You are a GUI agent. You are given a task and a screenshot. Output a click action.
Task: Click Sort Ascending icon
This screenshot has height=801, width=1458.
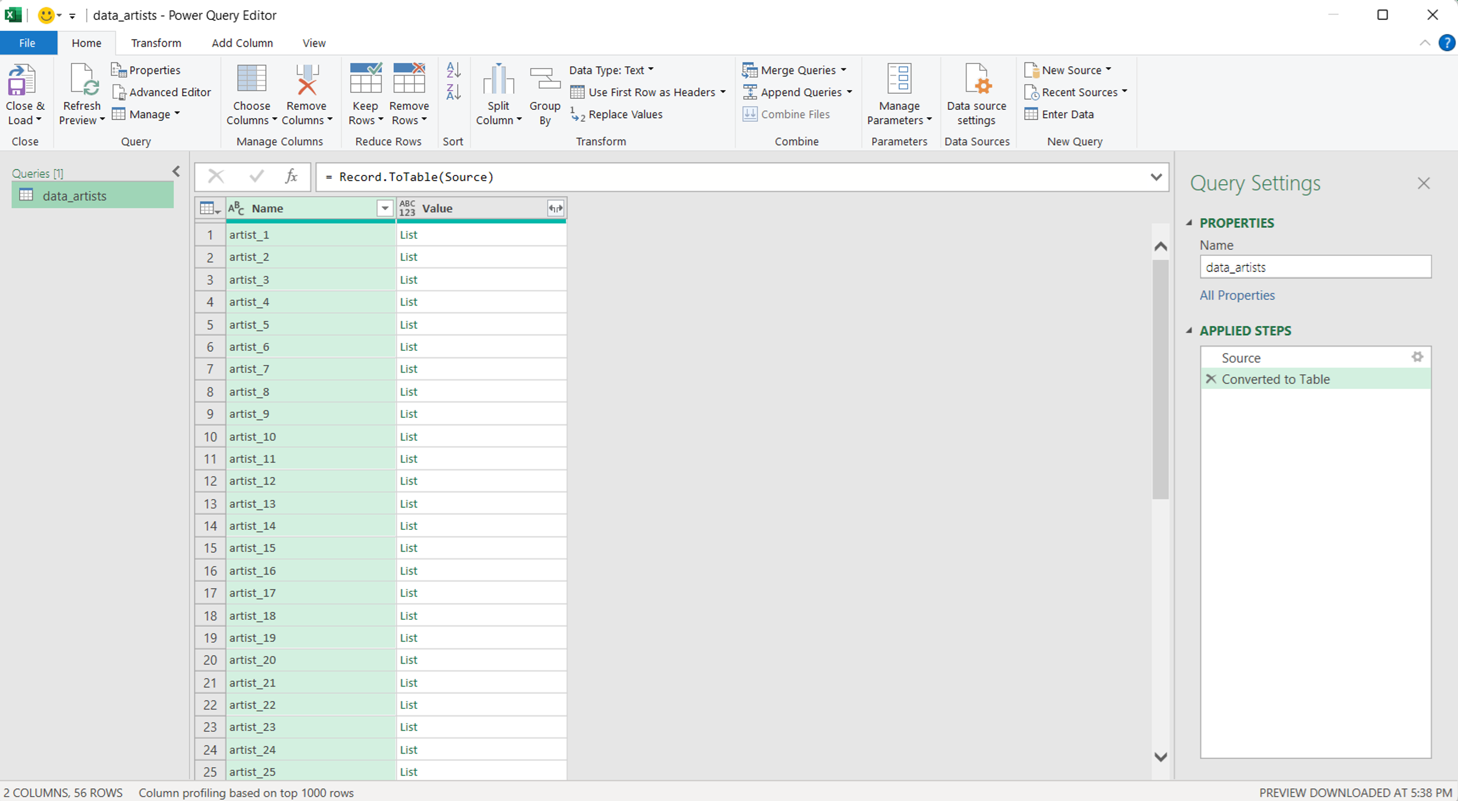pos(454,70)
